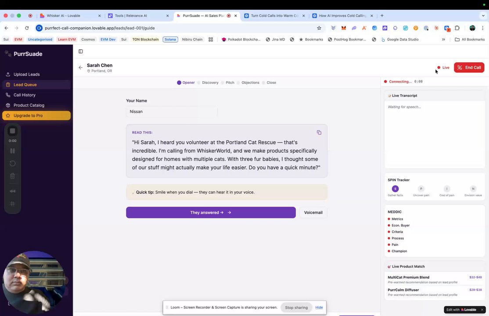The width and height of the screenshot is (489, 316).
Task: Open All Bookmarks folder
Action: coord(470,39)
